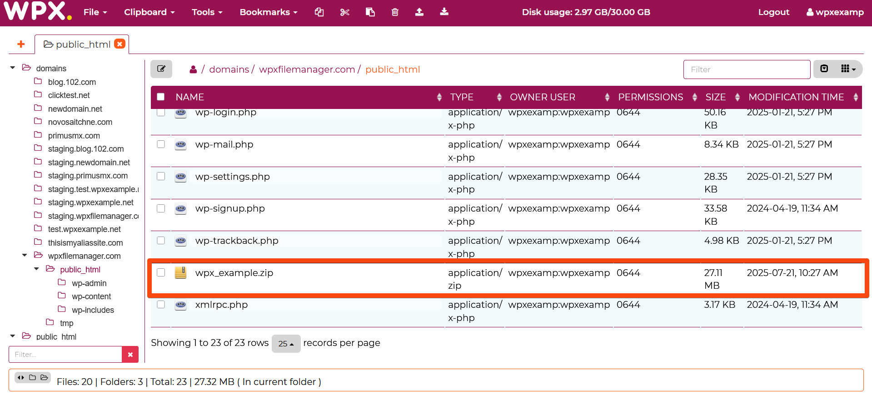This screenshot has width=872, height=395.
Task: Collapse the bottom public_html root node
Action: coord(13,336)
